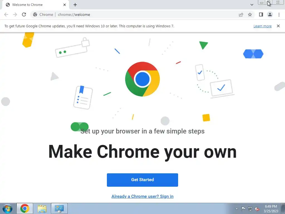285x214 pixels.
Task: Minimize the Chrome window
Action: click(262, 3)
